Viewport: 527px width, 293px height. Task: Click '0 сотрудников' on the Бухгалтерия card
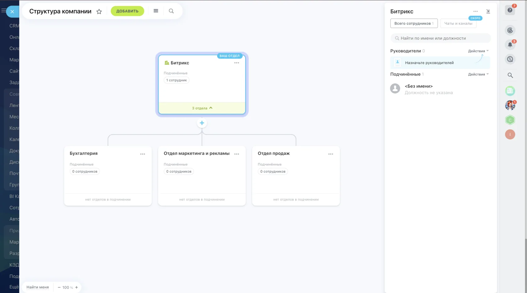(85, 172)
